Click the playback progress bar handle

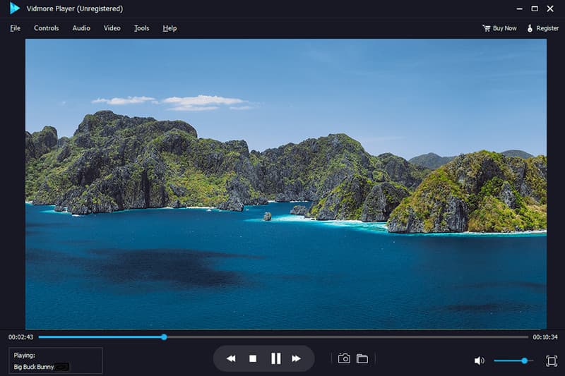[164, 337]
